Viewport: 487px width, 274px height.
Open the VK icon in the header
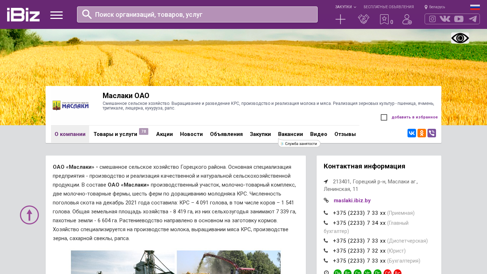coord(445,19)
